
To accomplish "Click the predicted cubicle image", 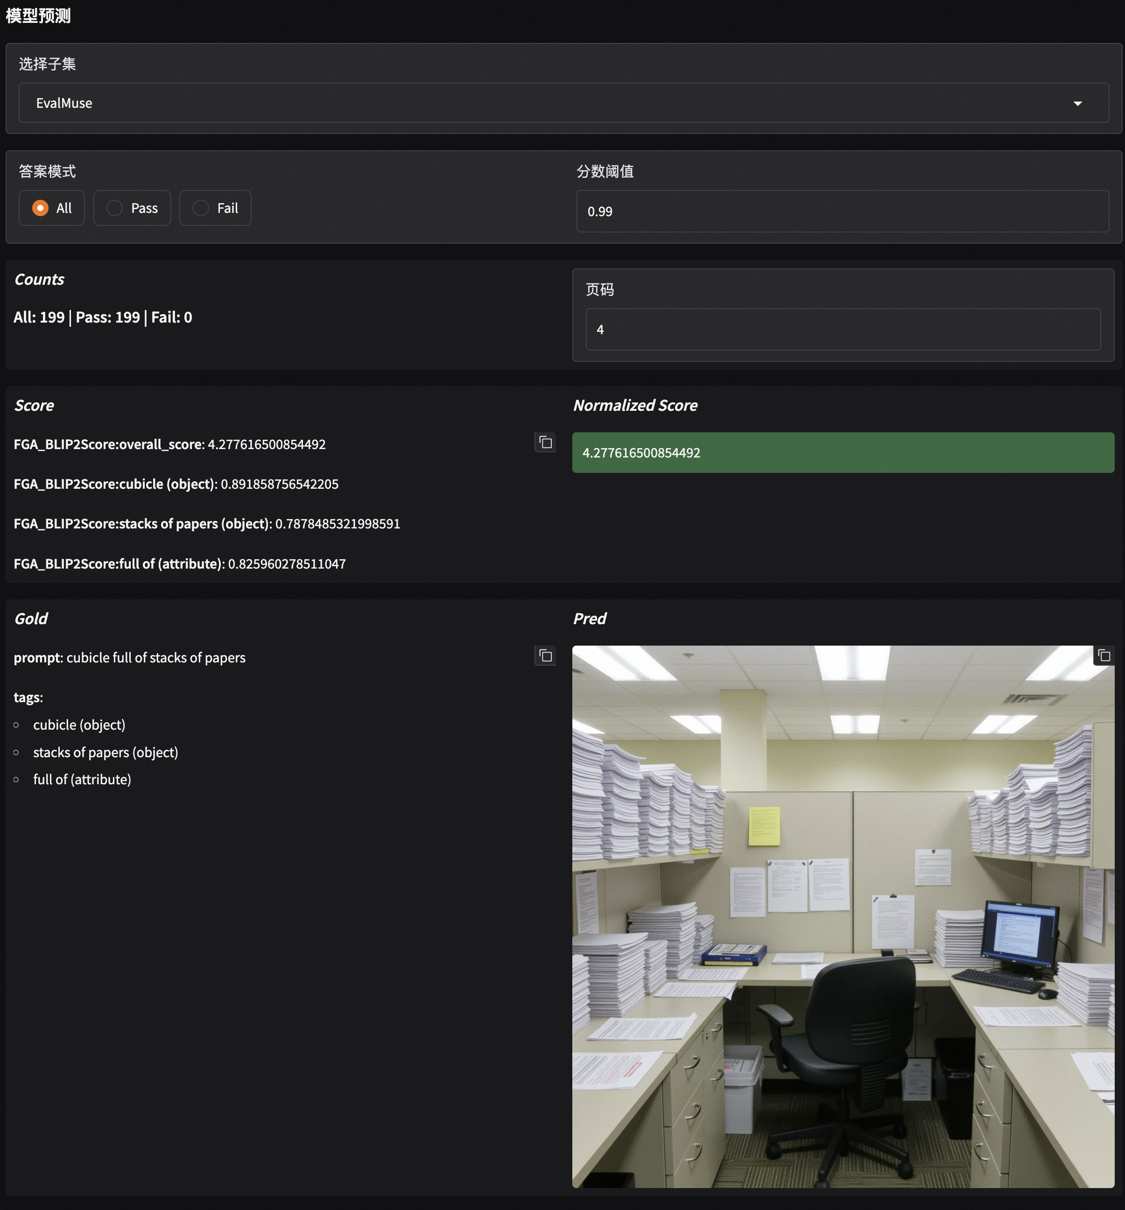I will point(843,916).
